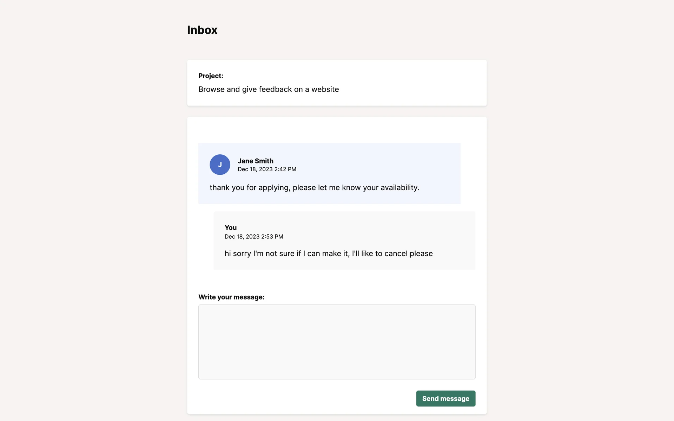
Task: Click the "You" sender name
Action: (x=231, y=228)
